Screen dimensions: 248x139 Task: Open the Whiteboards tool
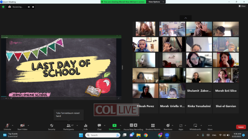point(195,127)
